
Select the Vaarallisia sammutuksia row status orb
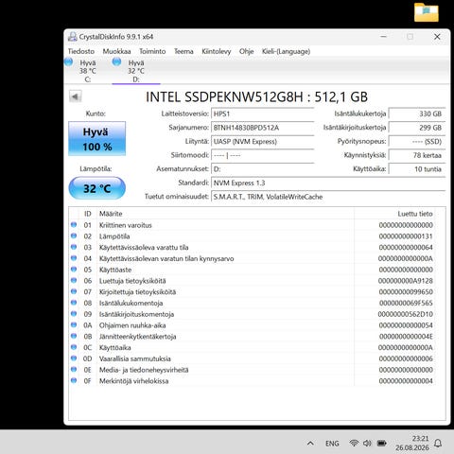pos(74,358)
